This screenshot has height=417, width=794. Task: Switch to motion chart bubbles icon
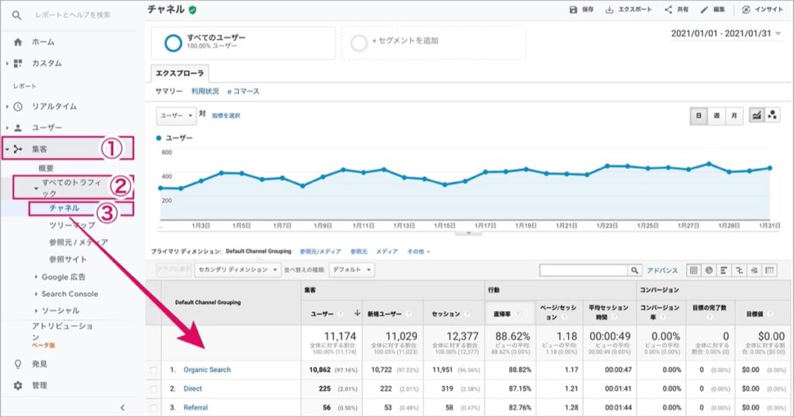coord(772,115)
